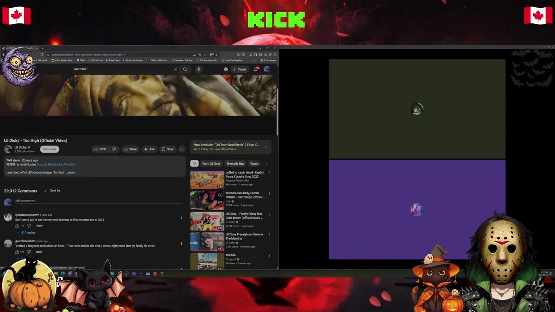555x312 pixels.
Task: Reply to @clintonmushi2049's comment
Action: 39,226
